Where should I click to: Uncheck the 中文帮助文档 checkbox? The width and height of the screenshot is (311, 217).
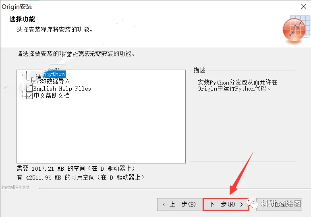29,96
